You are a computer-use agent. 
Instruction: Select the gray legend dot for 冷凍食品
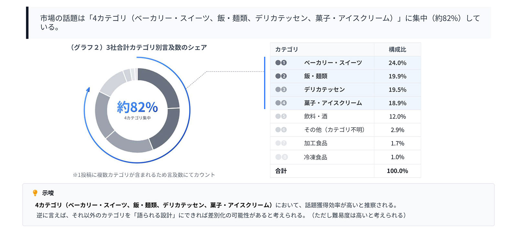tap(278, 157)
